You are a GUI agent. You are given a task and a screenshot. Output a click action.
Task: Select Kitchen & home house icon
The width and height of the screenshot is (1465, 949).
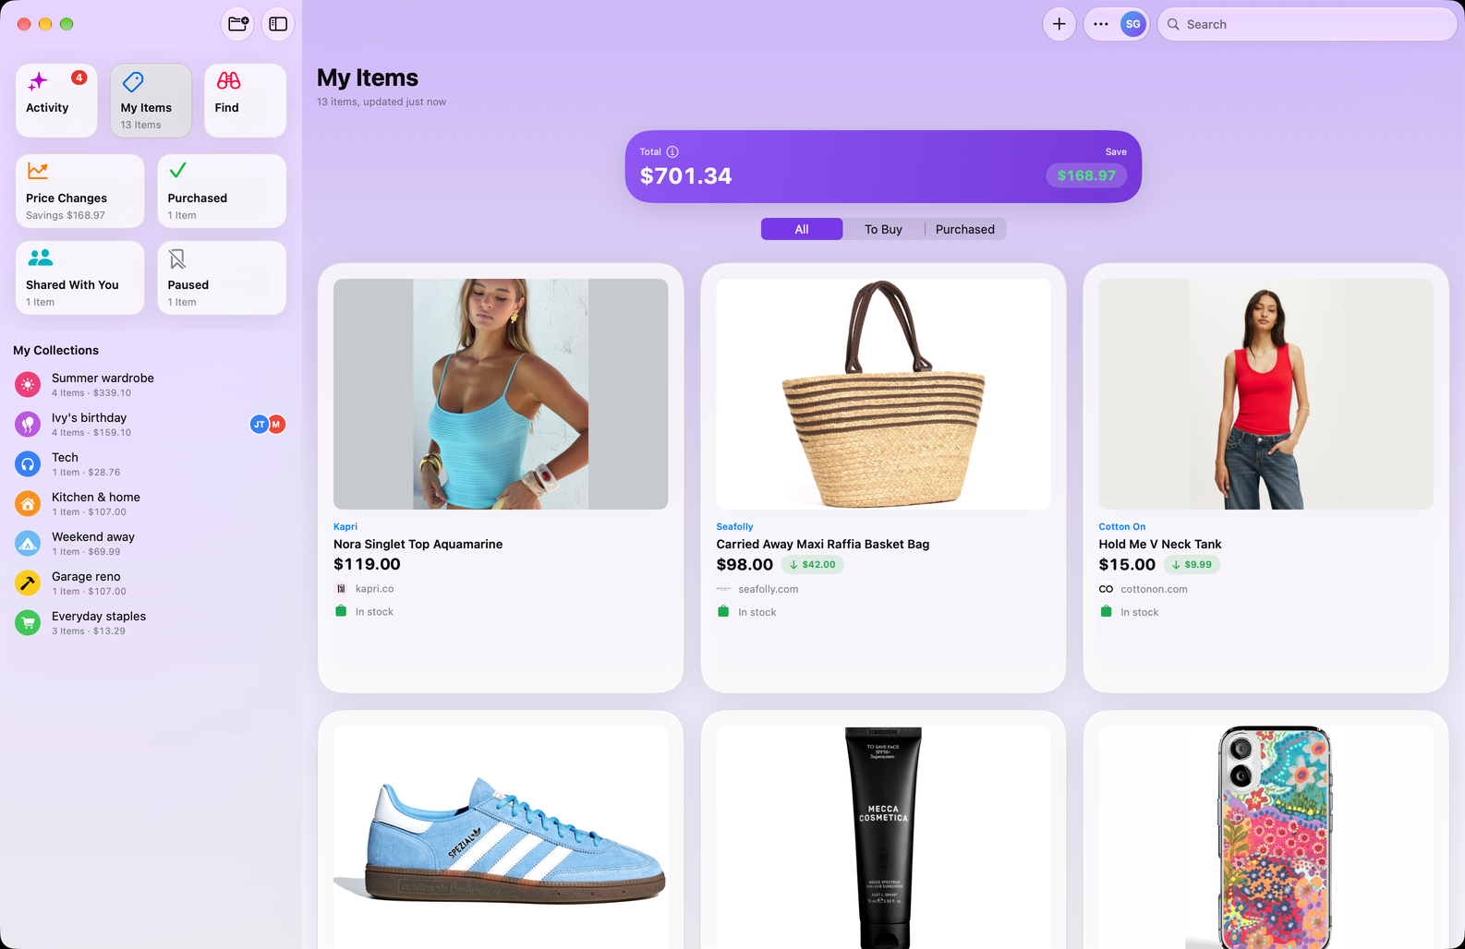[28, 503]
